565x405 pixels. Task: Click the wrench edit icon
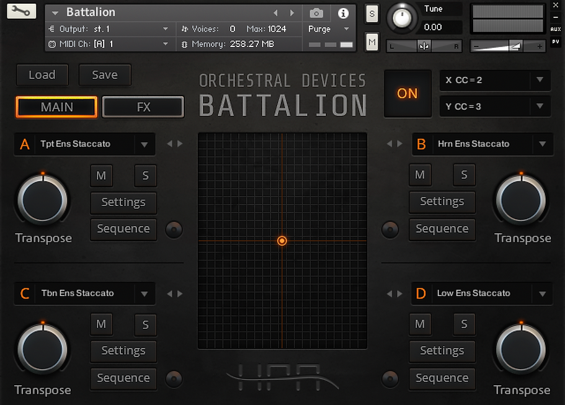[x=21, y=11]
